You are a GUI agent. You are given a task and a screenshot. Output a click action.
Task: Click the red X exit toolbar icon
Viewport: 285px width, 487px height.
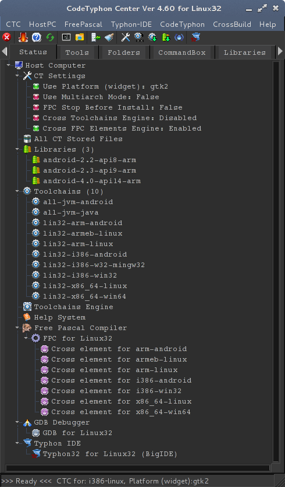[x=6, y=37]
